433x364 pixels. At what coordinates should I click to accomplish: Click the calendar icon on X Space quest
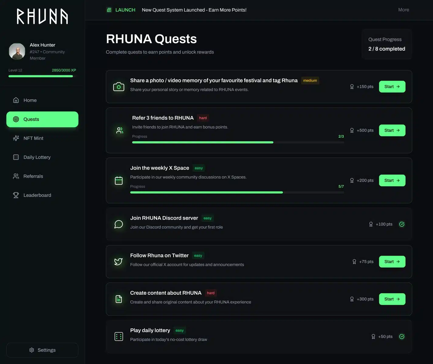119,180
